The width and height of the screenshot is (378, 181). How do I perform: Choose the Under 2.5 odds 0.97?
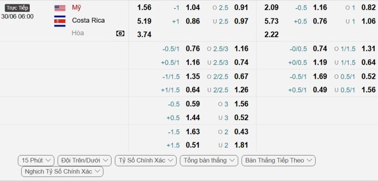pos(241,21)
